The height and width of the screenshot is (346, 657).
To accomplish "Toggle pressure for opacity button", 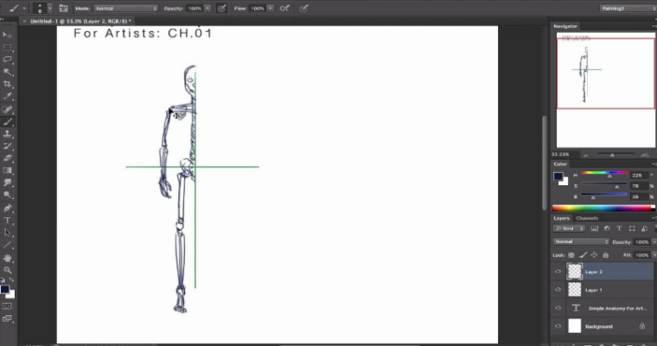I will tap(221, 8).
